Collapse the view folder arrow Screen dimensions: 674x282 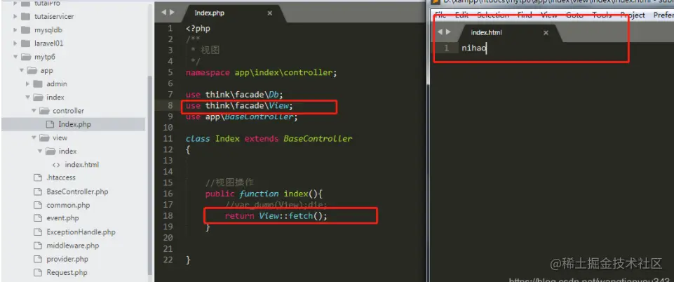coord(34,137)
